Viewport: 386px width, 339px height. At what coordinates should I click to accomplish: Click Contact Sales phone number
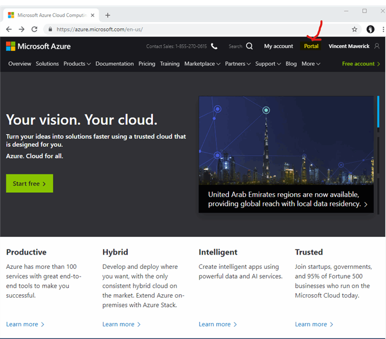176,46
